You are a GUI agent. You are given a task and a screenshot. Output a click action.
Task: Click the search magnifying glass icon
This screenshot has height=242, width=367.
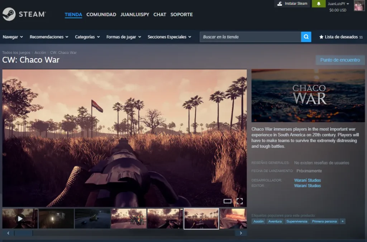(306, 37)
